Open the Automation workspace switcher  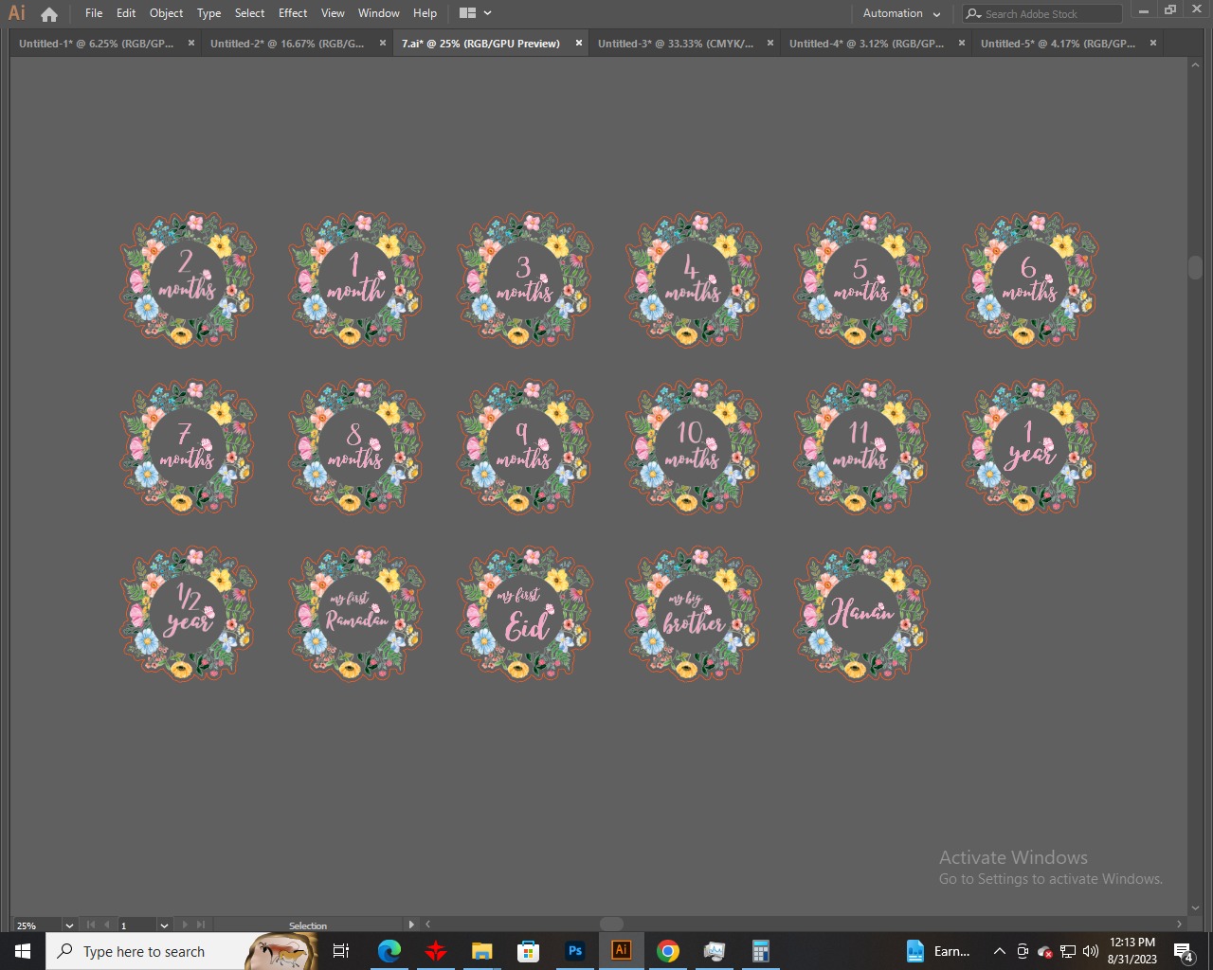coord(901,13)
